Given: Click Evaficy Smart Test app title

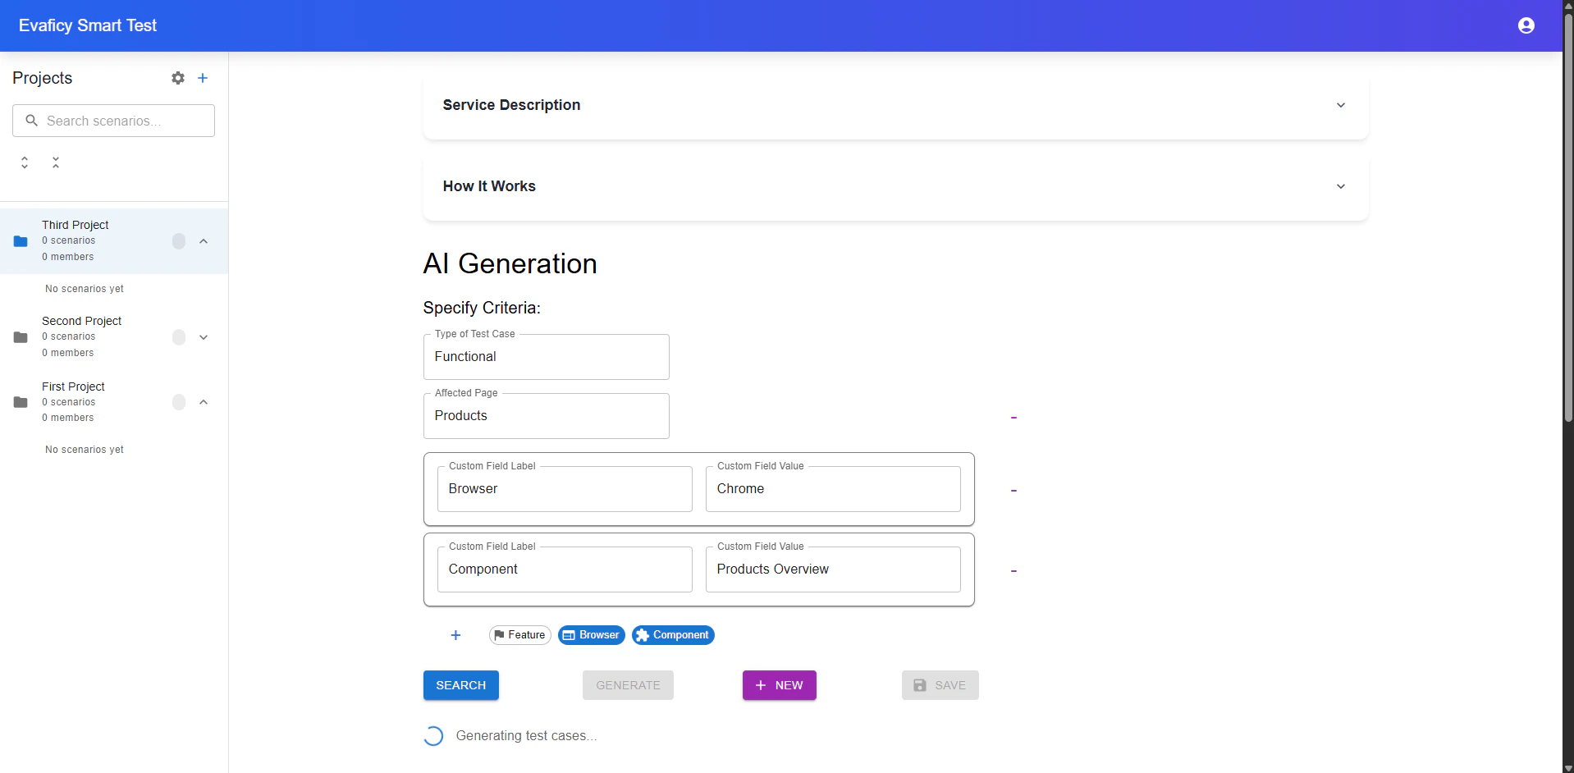Looking at the screenshot, I should point(88,25).
